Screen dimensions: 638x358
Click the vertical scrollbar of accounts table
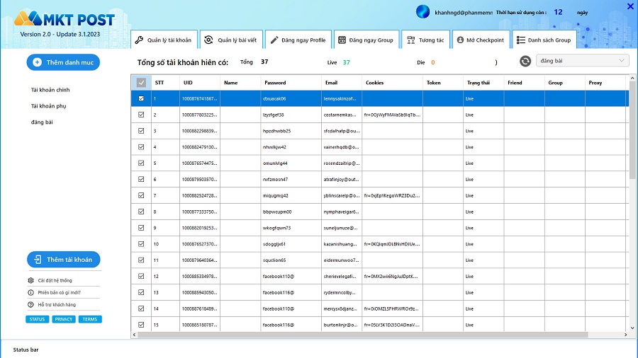point(632,142)
